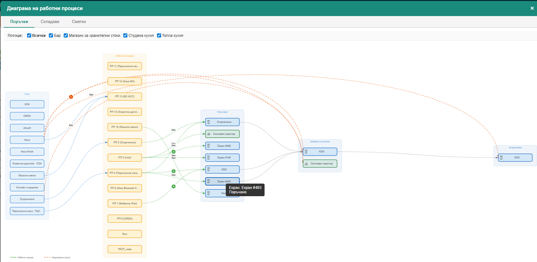Image resolution: width=537 pixels, height=262 pixels.
Task: Select the Каса Kiosk node
Action: tap(27, 151)
